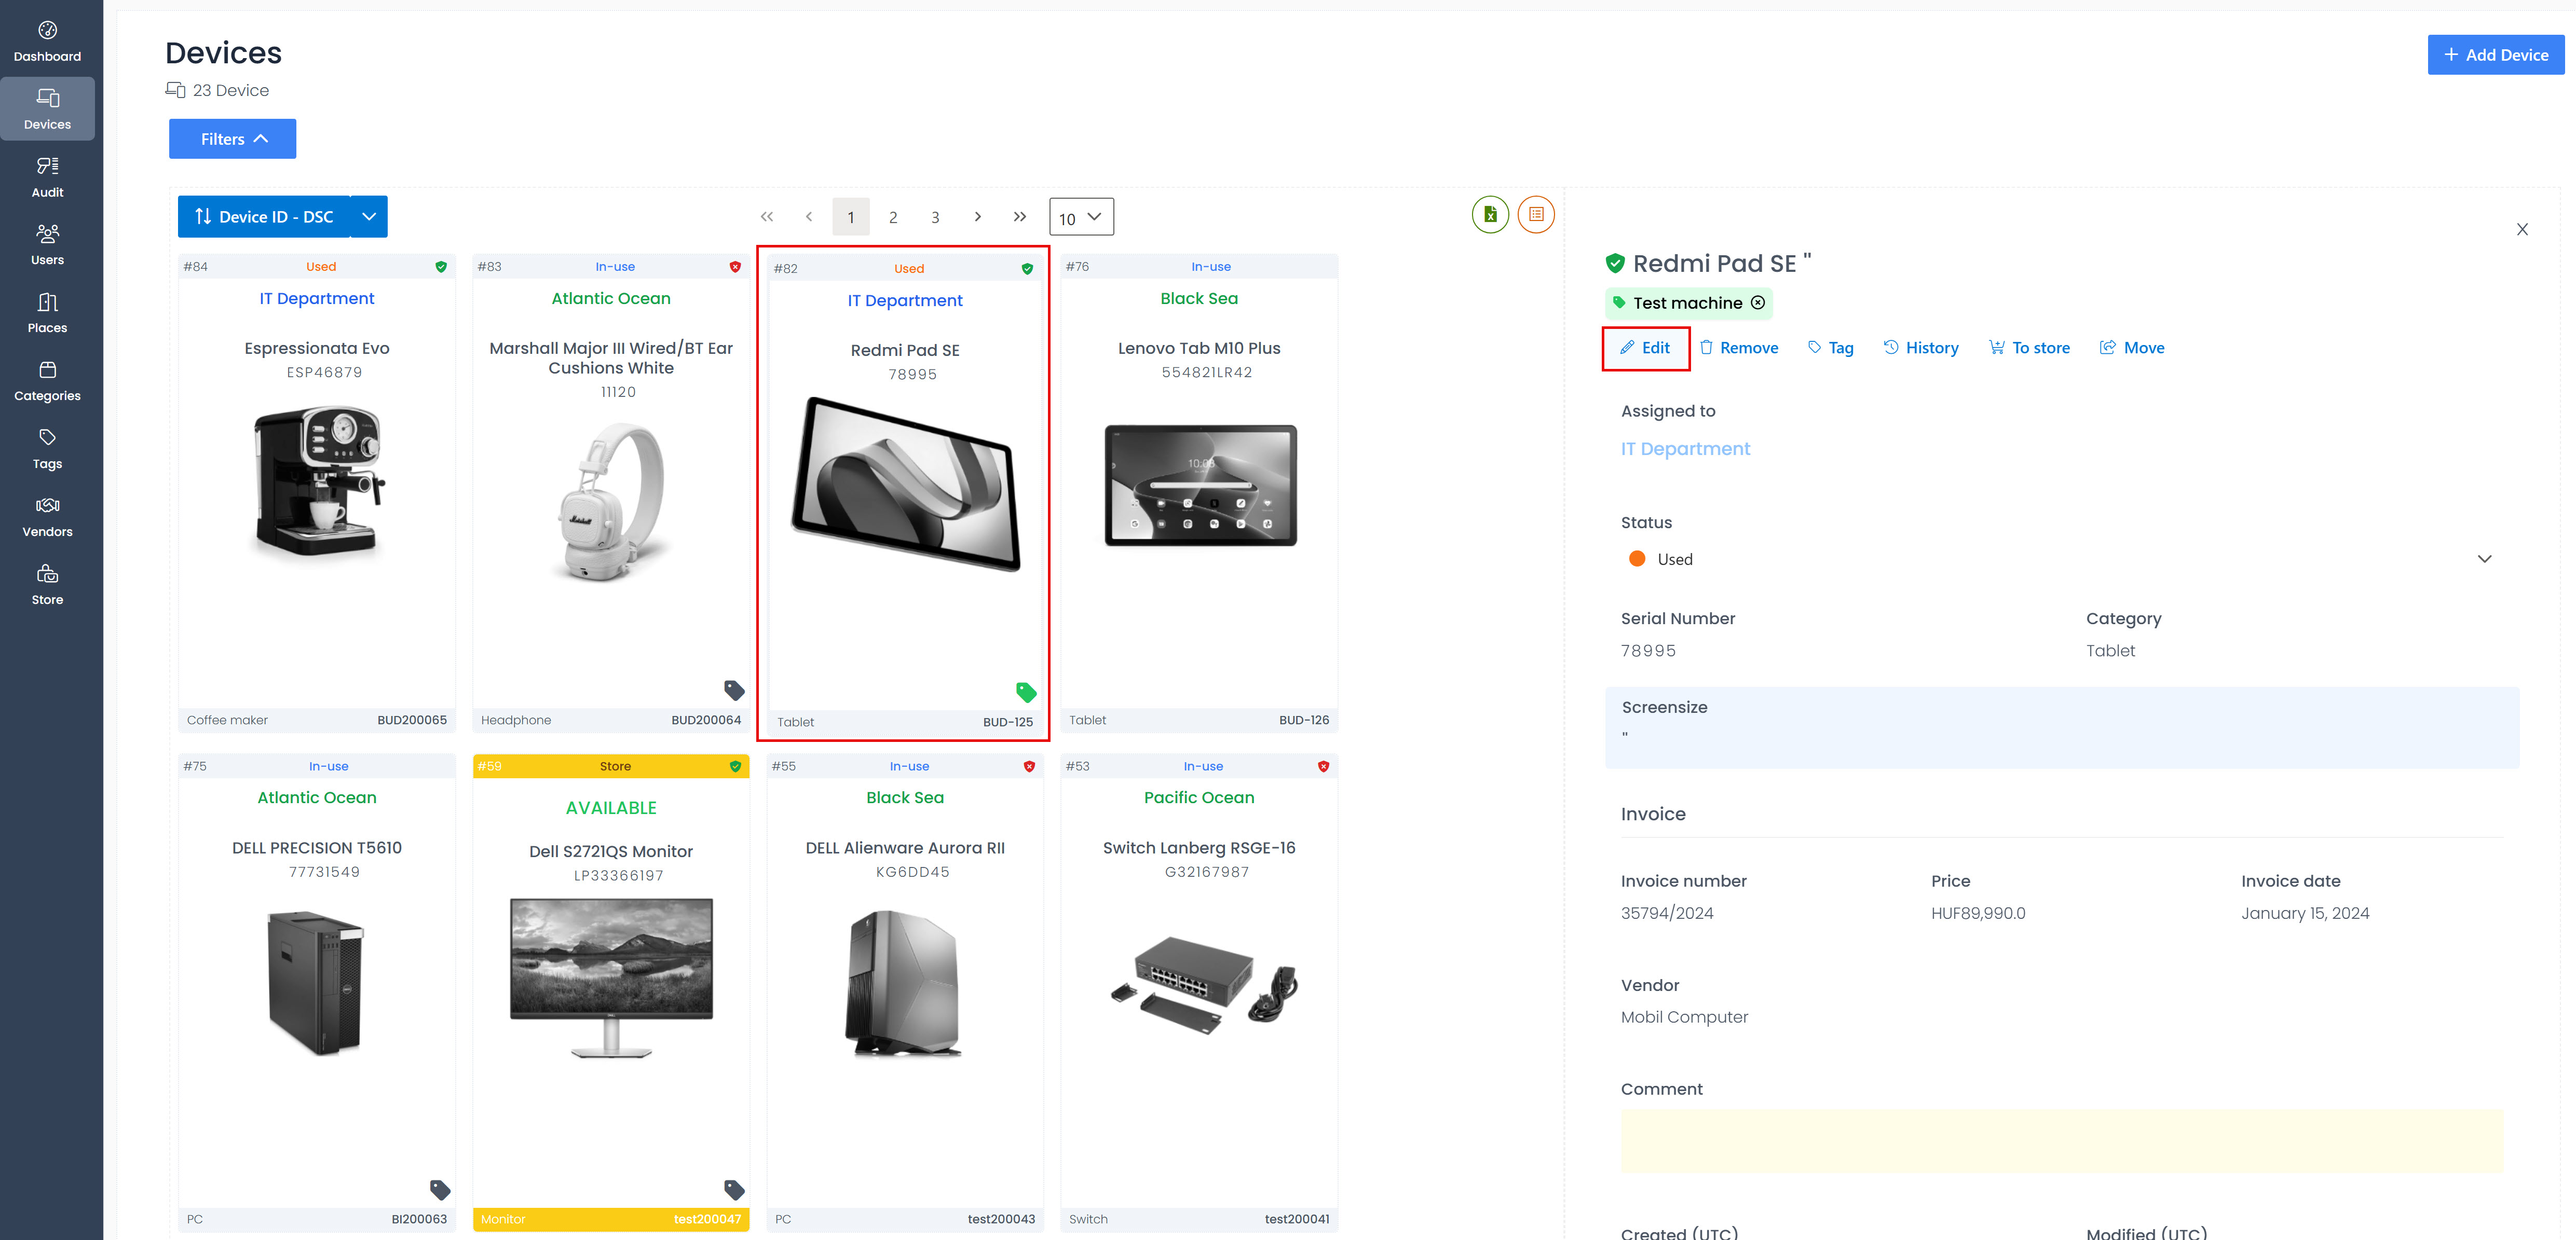Move the Redmi Pad SE device
Screen dimensions: 2576x1240
2131,348
